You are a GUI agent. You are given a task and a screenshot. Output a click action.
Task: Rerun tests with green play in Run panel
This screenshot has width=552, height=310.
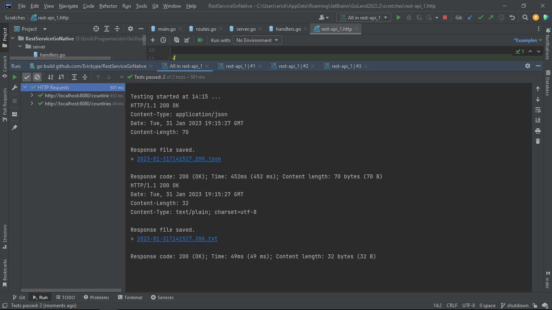point(15,77)
